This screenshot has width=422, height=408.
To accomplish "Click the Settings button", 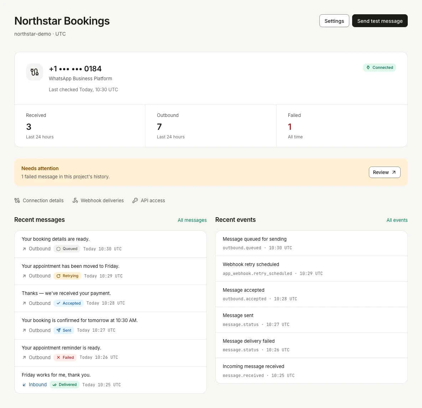I will pos(334,21).
